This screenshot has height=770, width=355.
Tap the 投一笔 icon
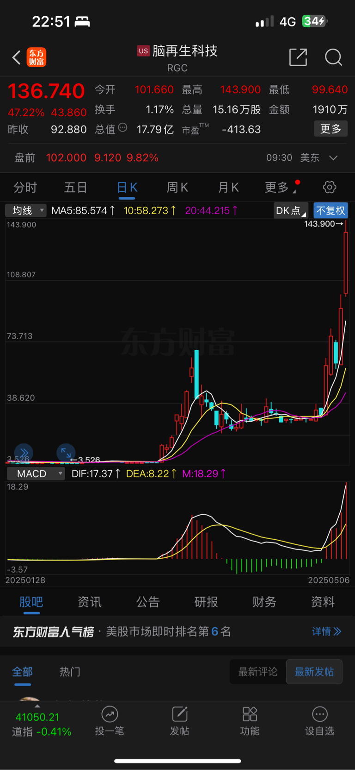(110, 714)
